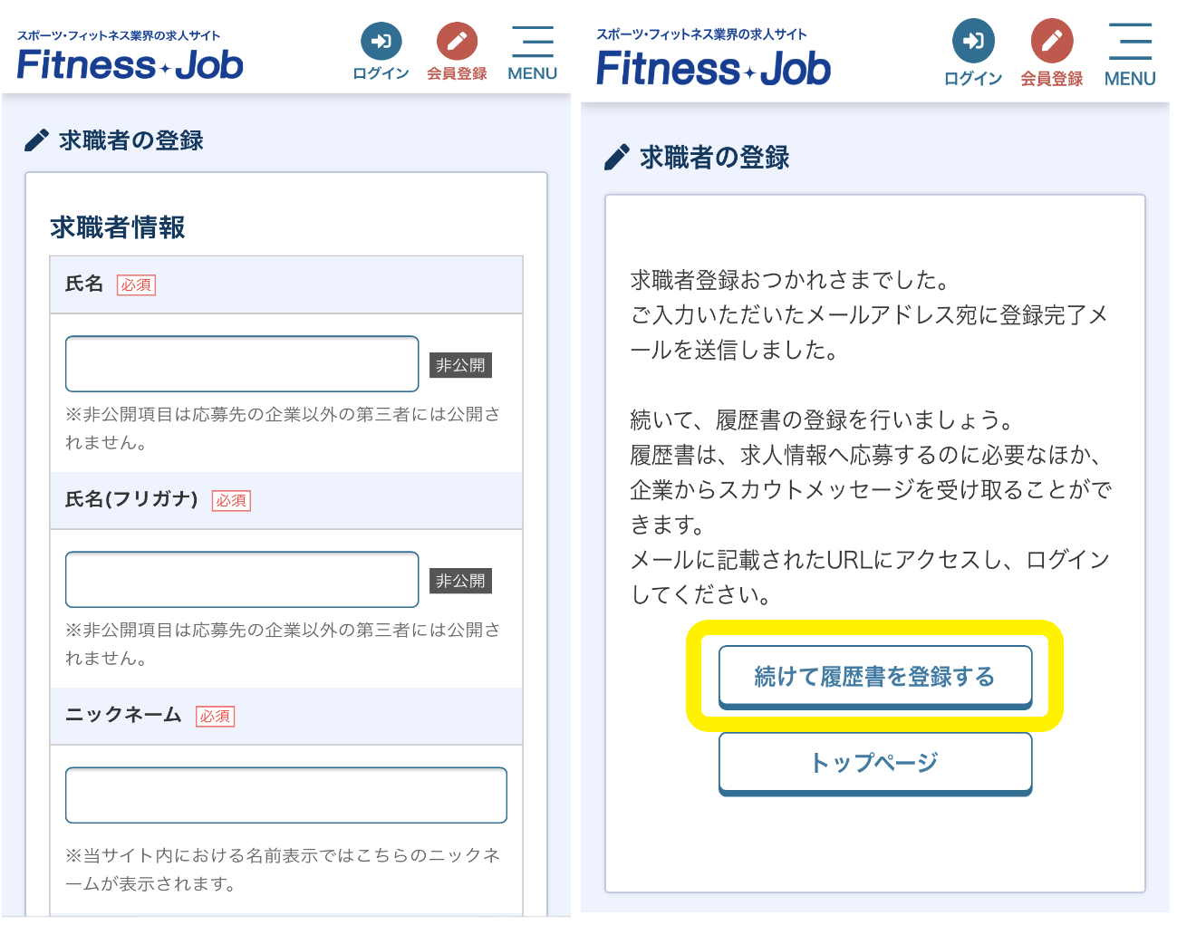Click the 続けて履歴書を登録する button

[x=874, y=677]
